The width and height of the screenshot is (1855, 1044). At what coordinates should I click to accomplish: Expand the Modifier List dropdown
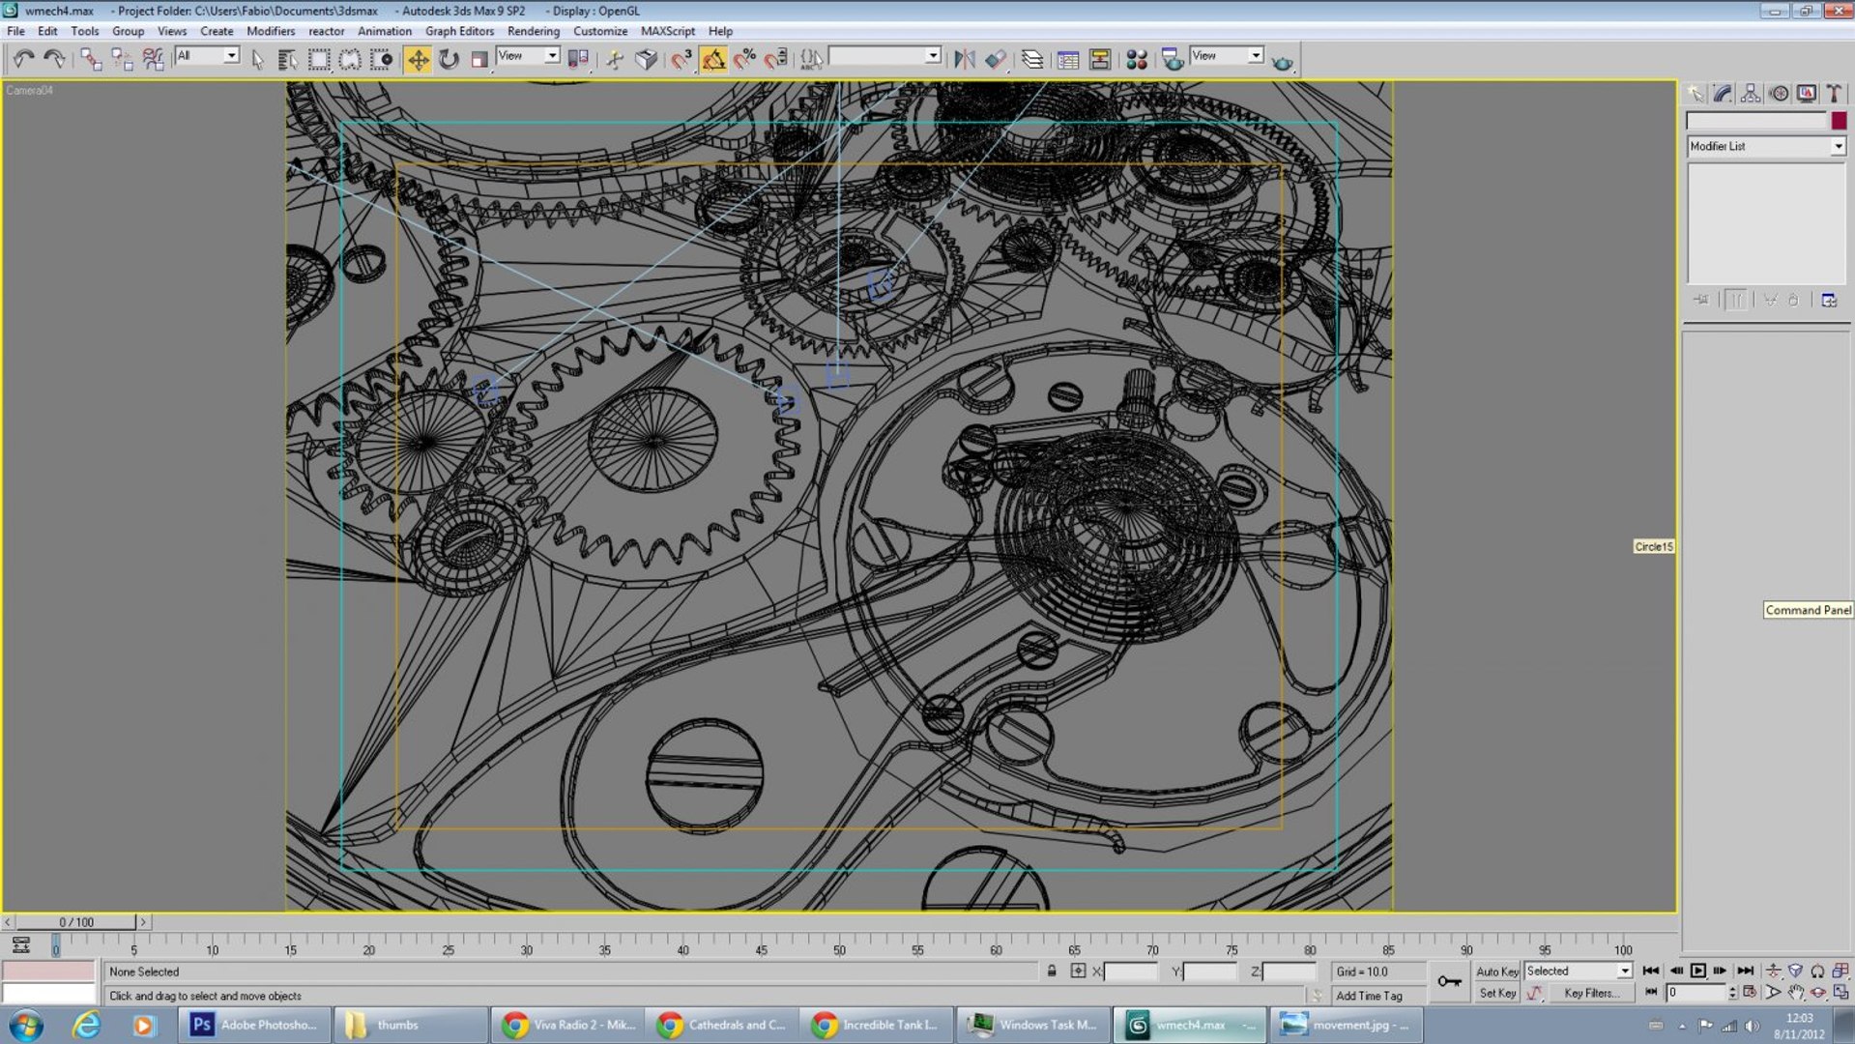pyautogui.click(x=1766, y=146)
